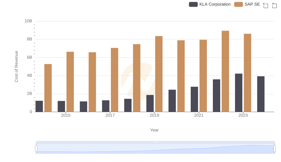Click KLA Corporation bar for 2020
The width and height of the screenshot is (281, 162).
[x=172, y=101]
